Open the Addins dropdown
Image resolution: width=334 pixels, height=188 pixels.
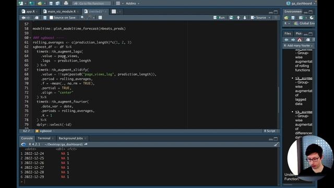(x=133, y=4)
